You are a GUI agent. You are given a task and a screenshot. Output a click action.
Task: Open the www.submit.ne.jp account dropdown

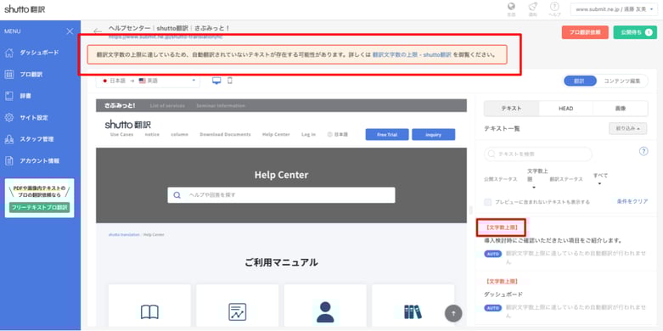614,8
